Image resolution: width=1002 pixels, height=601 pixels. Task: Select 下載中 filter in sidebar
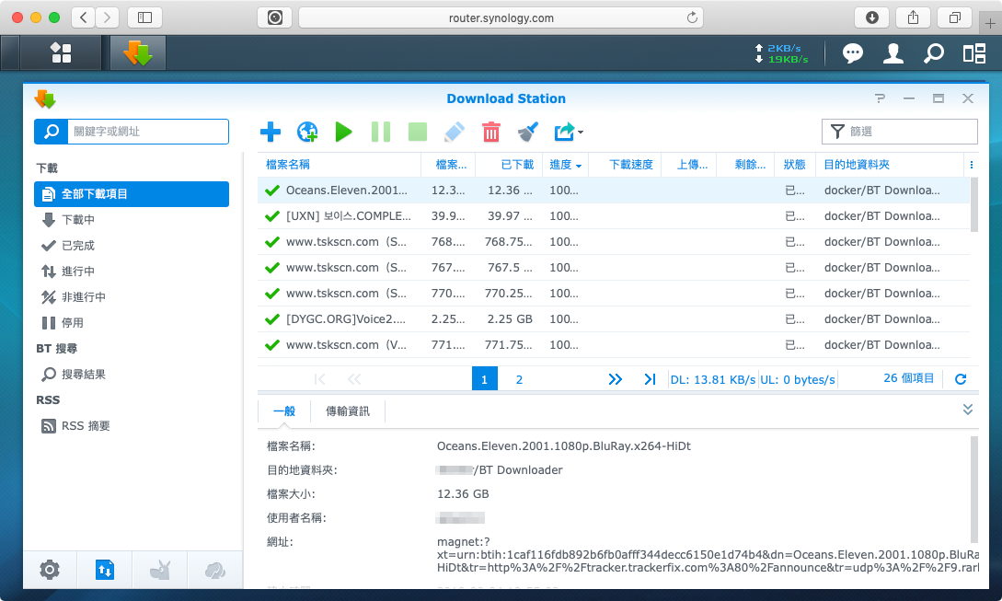[x=132, y=220]
